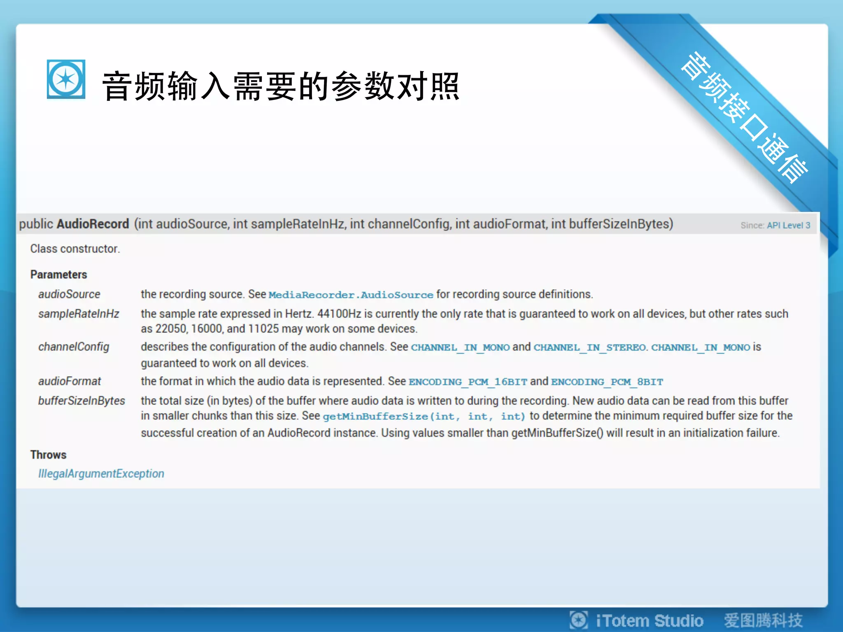Click the compass icon beside the slide title

[x=66, y=79]
